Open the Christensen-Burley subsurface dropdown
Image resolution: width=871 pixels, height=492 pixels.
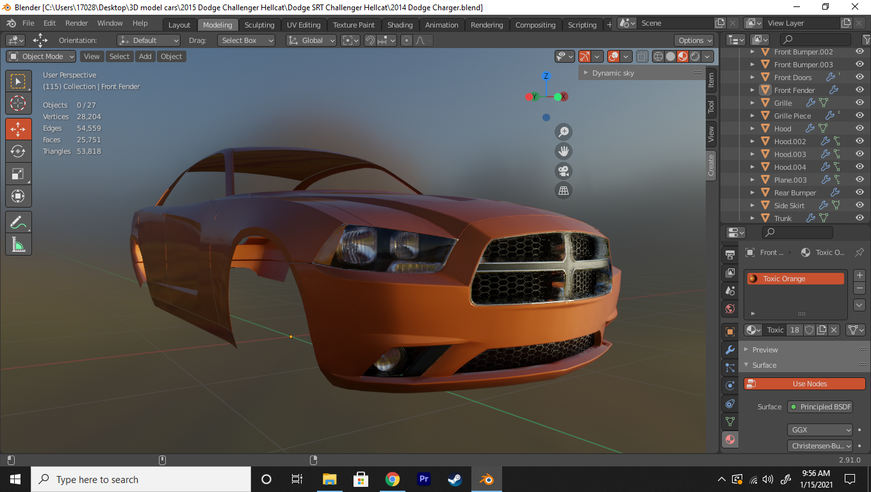(x=820, y=446)
